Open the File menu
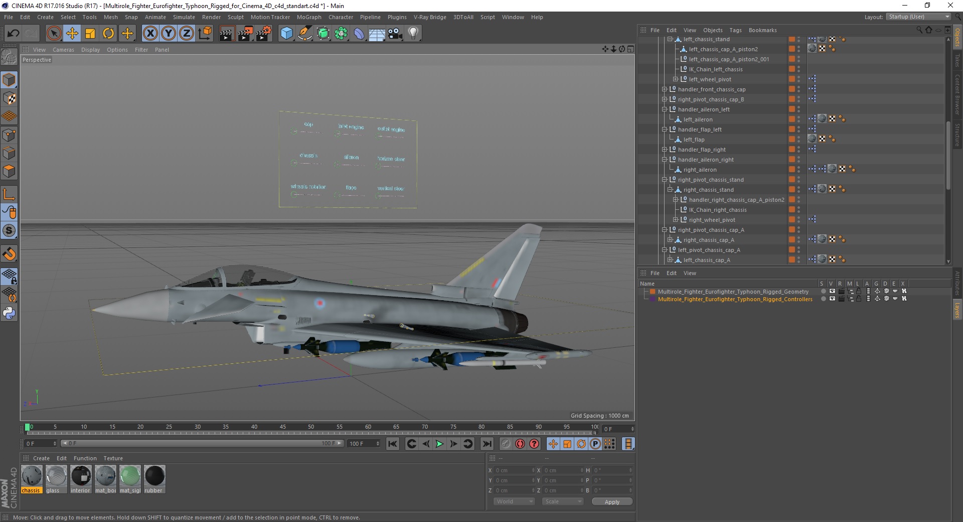The image size is (963, 522). coord(9,17)
